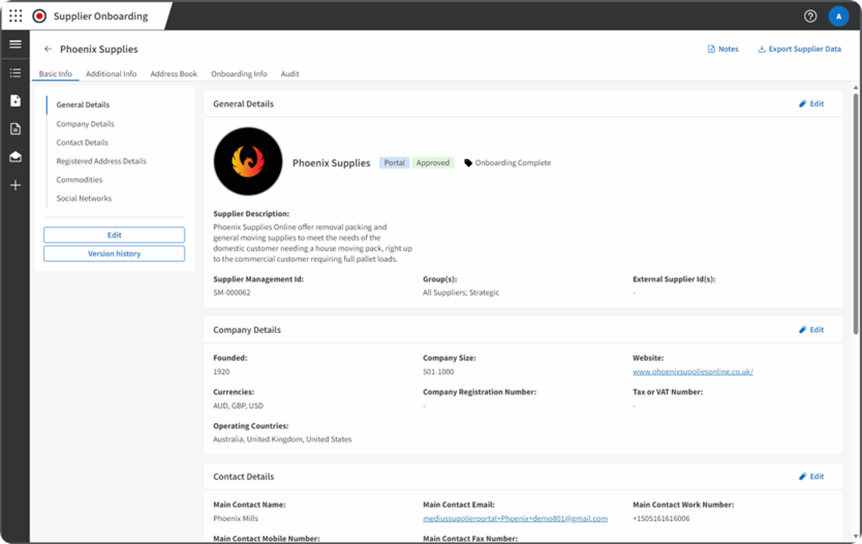Image resolution: width=862 pixels, height=544 pixels.
Task: Jump to Social Networks section
Action: (x=84, y=198)
